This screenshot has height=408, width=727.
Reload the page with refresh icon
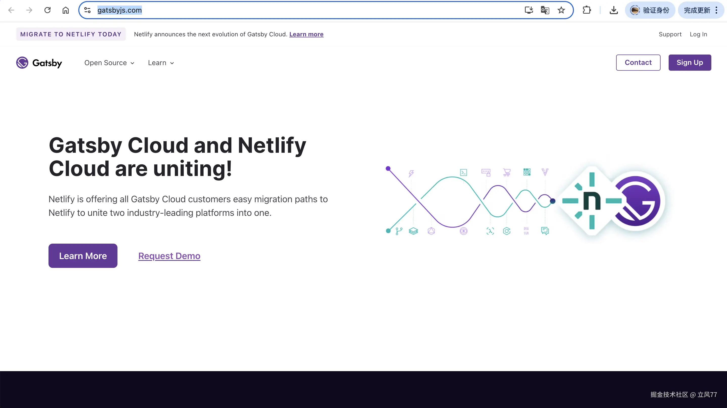pos(47,10)
